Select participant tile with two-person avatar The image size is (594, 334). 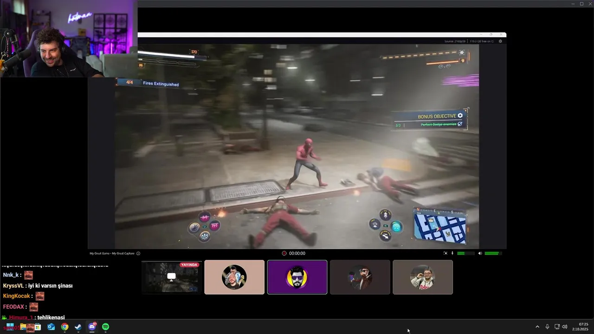click(234, 277)
